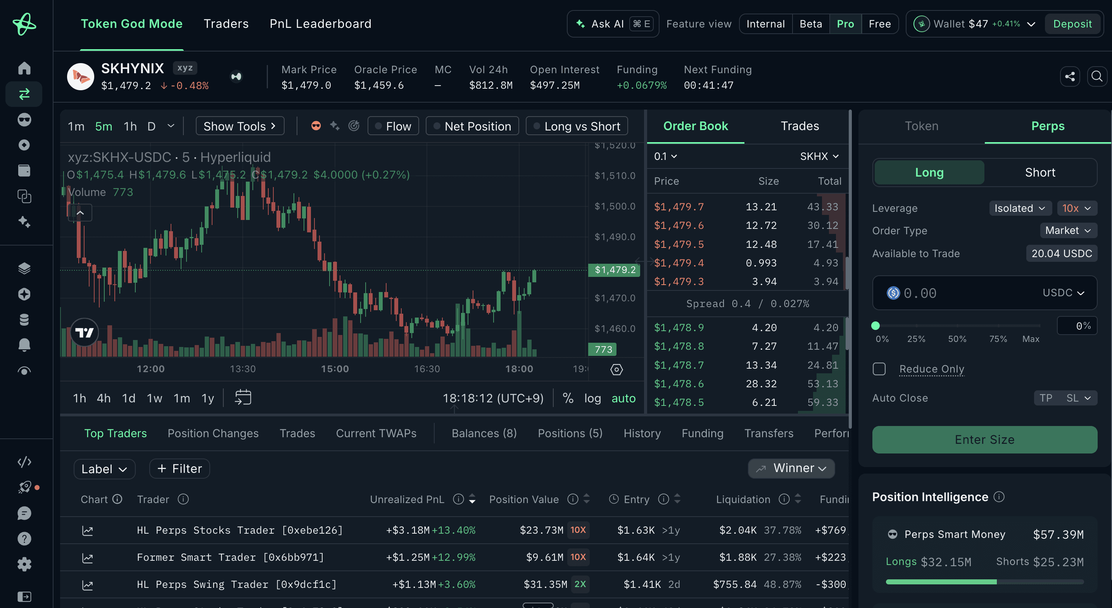
Task: Click the Nansen logo at top left
Action: tap(24, 24)
